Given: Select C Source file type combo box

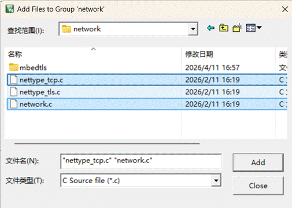Looking at the screenshot, I should point(141,180).
